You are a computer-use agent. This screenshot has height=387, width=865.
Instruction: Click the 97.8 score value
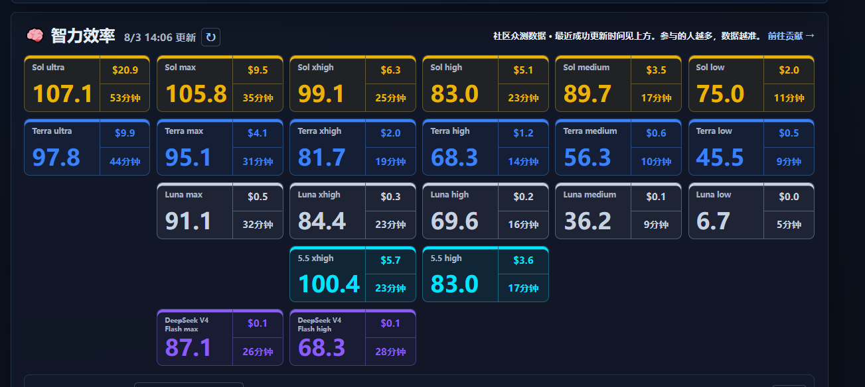56,158
